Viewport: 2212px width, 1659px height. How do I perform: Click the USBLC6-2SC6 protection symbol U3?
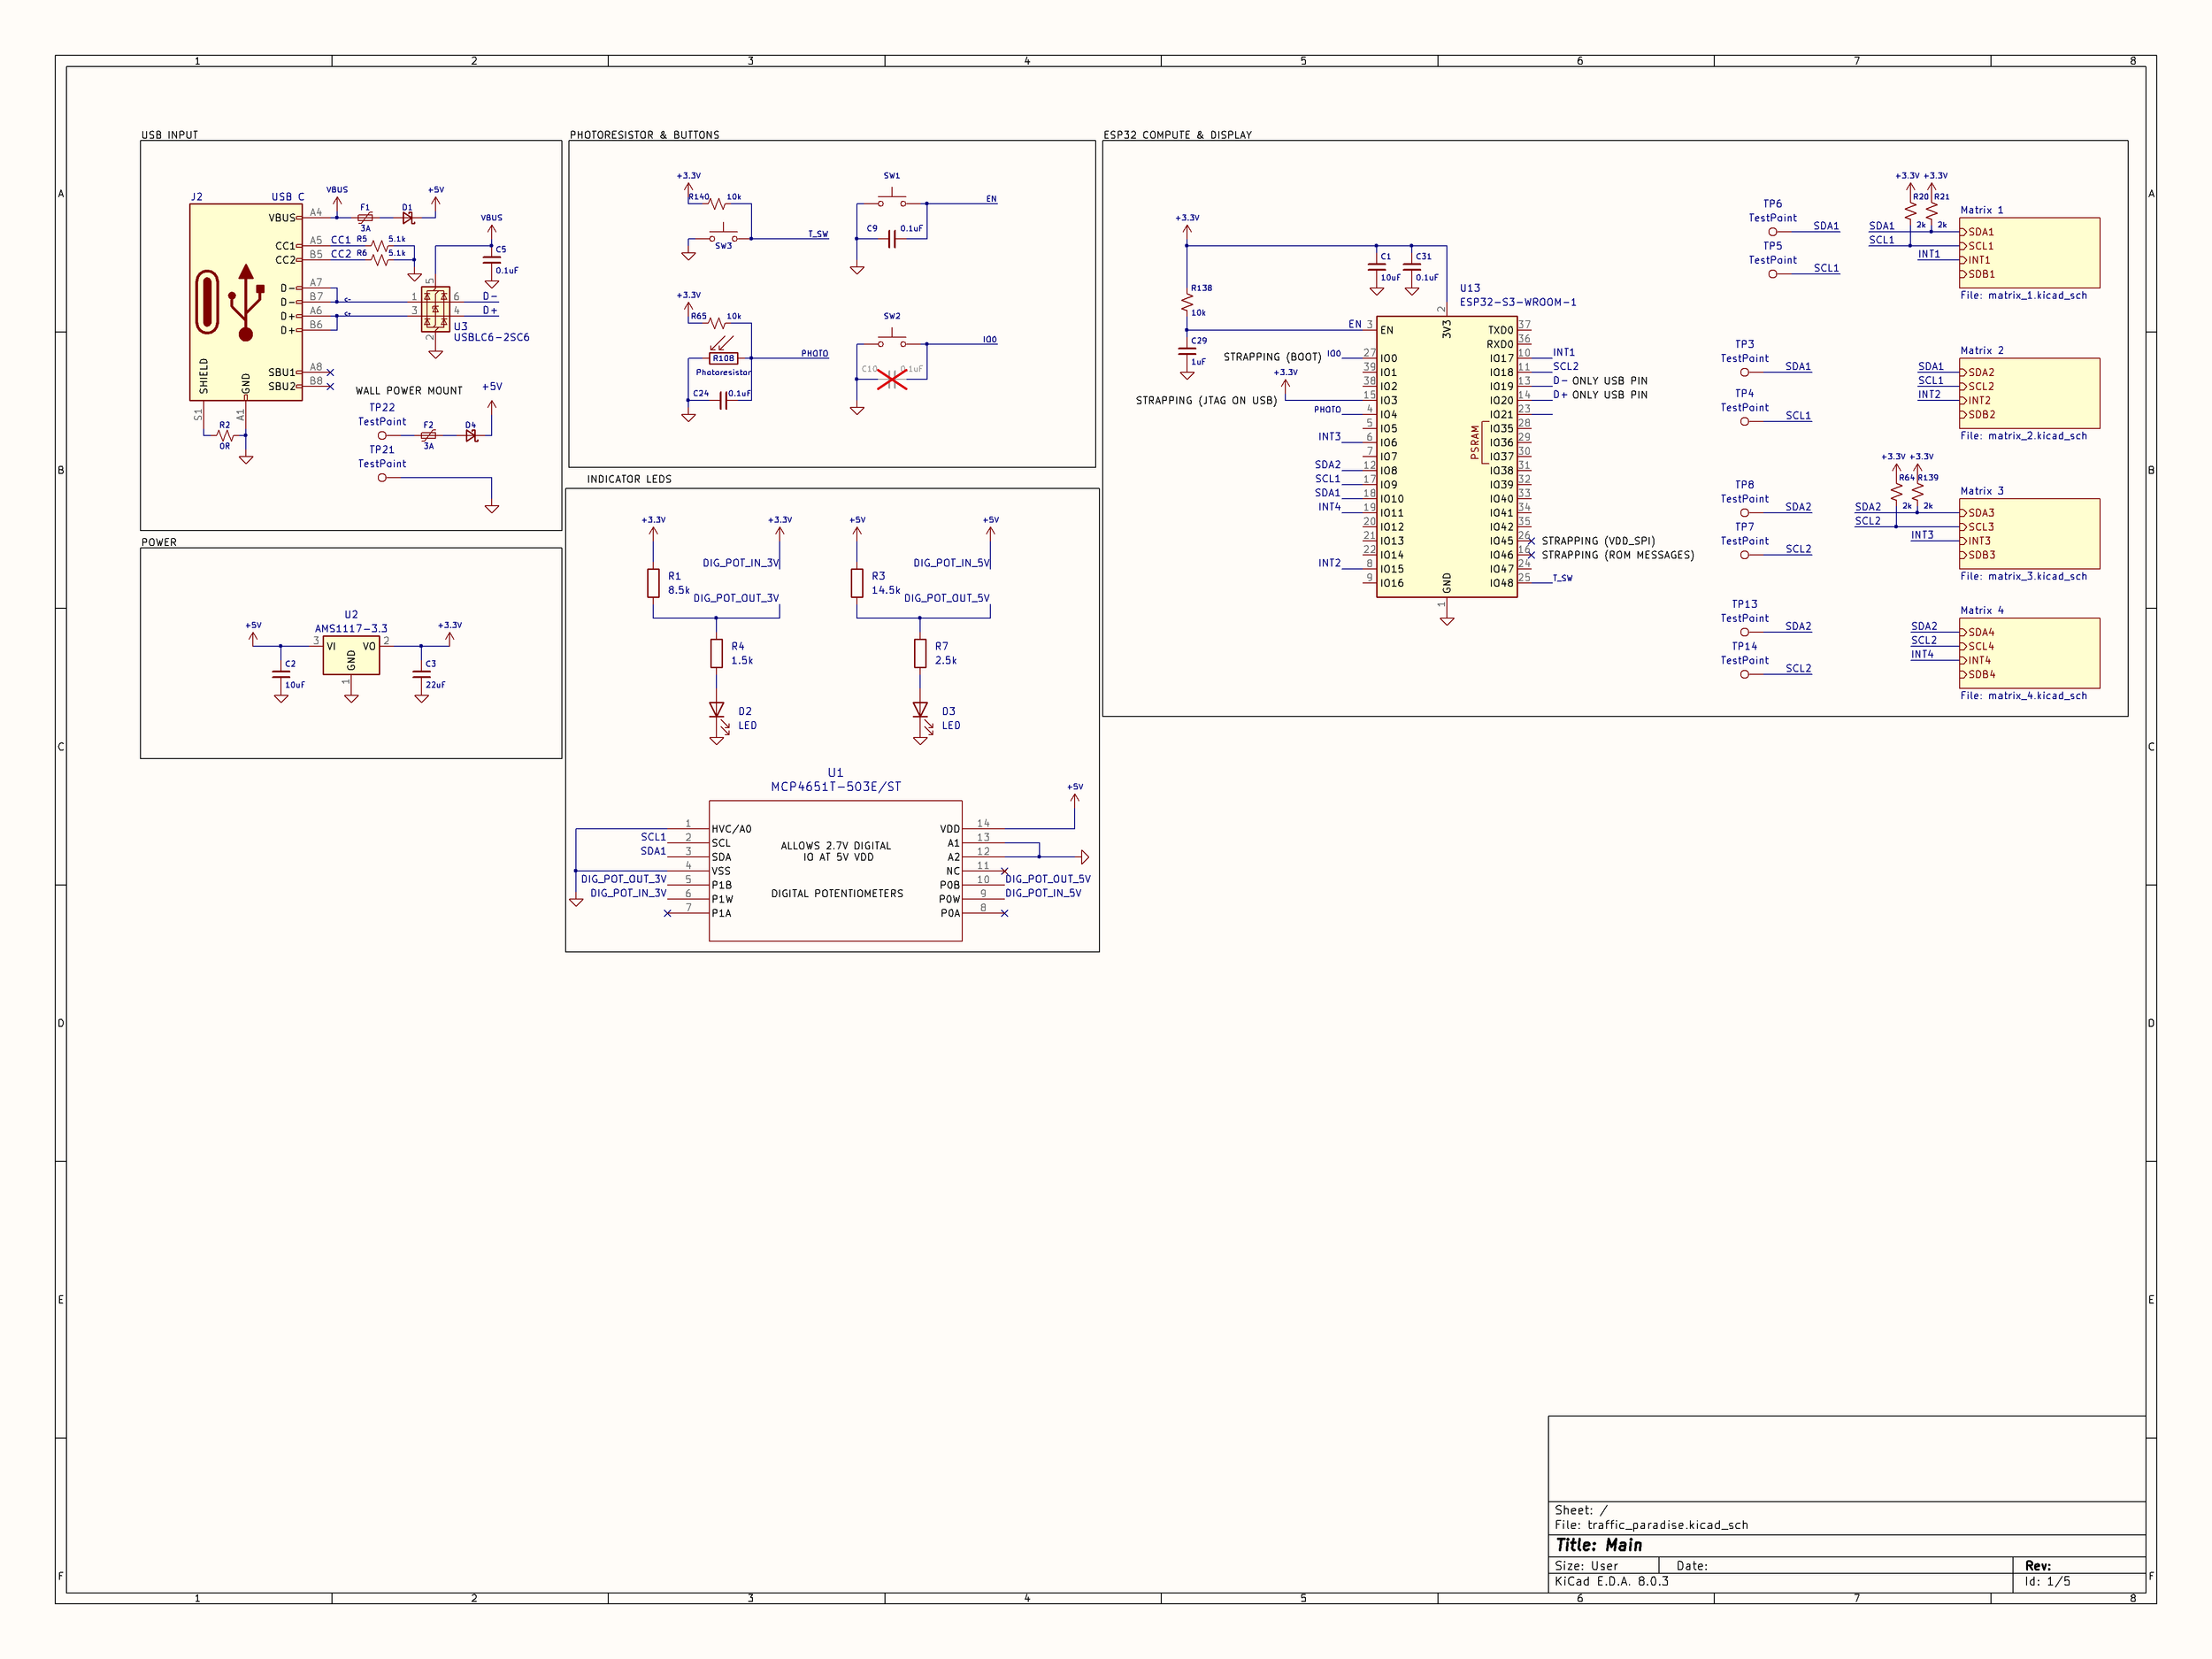tap(435, 309)
